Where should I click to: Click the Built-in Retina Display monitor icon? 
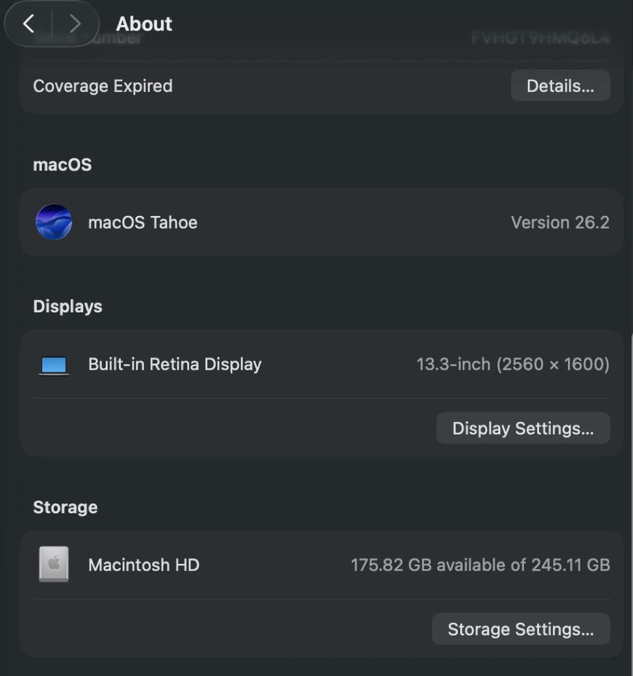tap(54, 364)
